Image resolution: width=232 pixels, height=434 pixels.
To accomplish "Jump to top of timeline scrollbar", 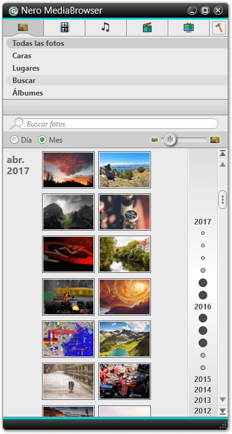I will (x=223, y=153).
